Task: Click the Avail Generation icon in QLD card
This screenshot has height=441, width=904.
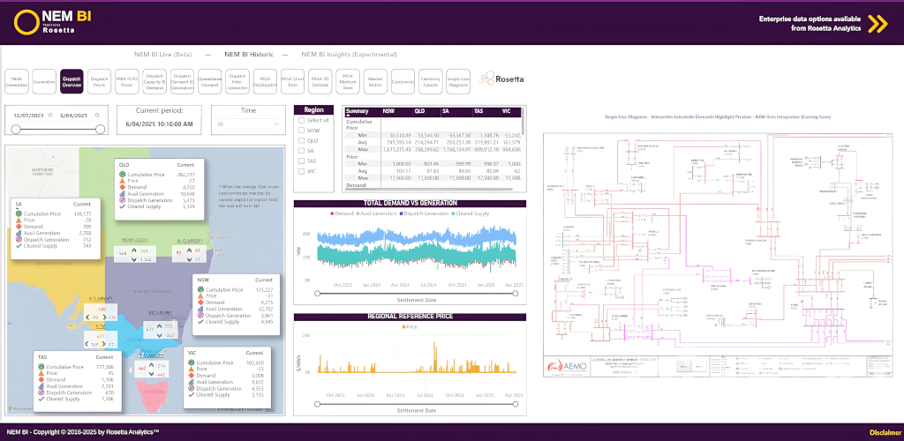Action: (122, 193)
